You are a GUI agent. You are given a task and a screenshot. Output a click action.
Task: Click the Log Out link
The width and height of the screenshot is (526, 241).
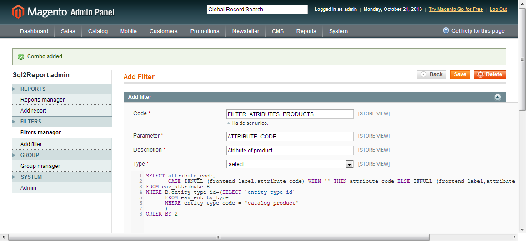coord(498,10)
